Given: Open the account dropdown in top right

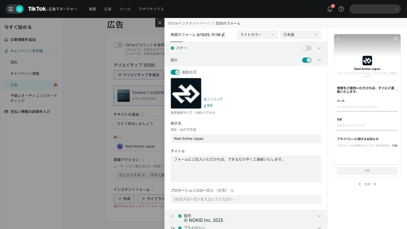Looking at the screenshot, I should 375,9.
